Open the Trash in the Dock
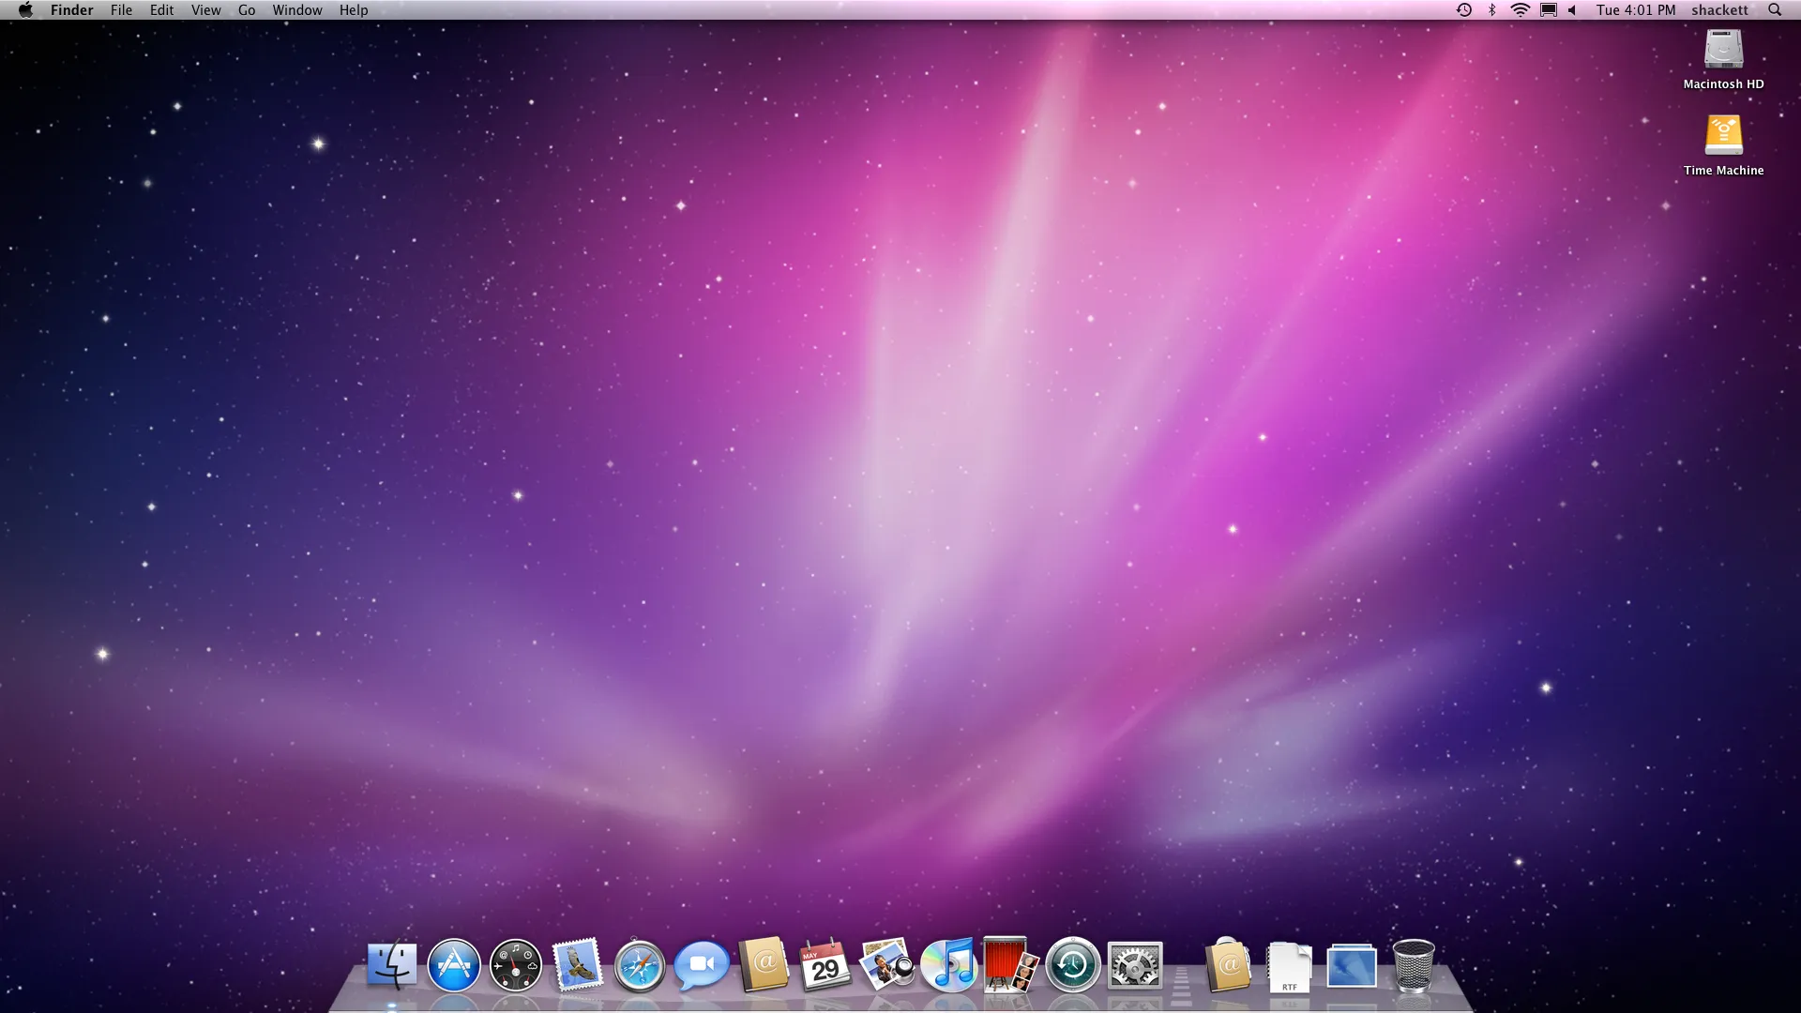 (x=1415, y=965)
